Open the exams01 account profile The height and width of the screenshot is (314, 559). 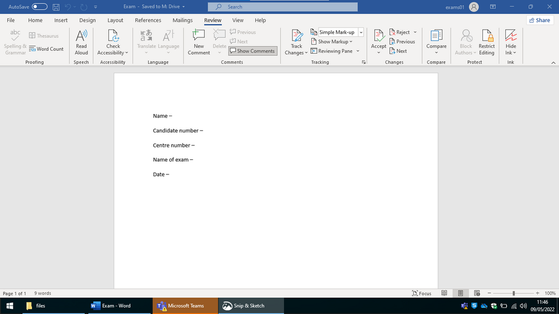[x=462, y=7]
